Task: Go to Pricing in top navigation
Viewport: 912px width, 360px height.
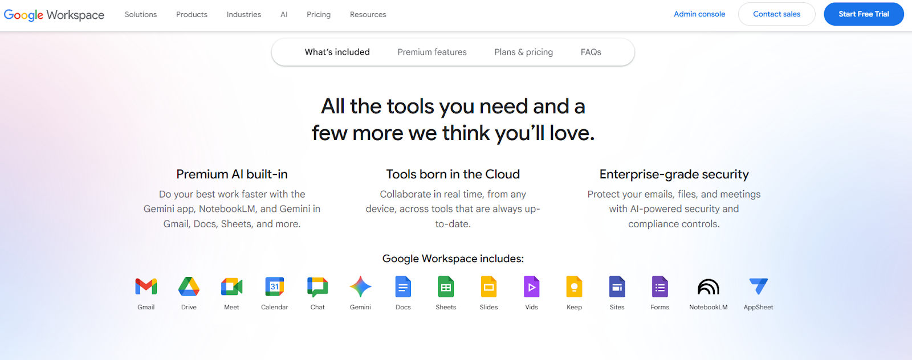Action: [319, 15]
